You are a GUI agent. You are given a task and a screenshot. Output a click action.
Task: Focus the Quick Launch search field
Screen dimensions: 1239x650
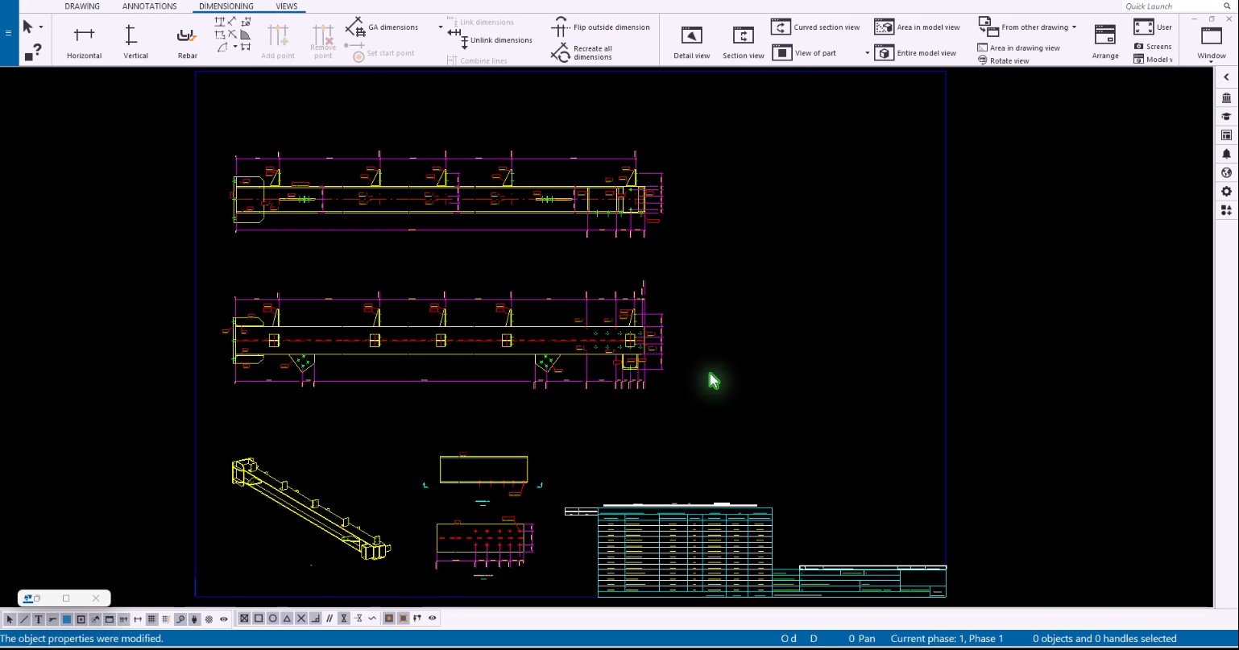(x=1170, y=6)
